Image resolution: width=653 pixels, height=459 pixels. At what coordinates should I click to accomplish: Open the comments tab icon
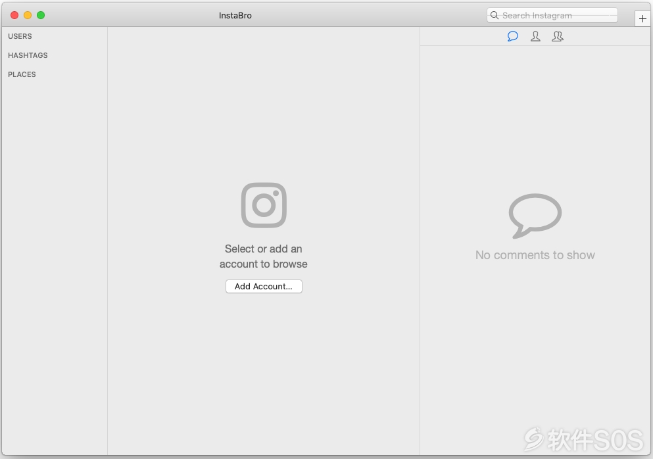513,36
